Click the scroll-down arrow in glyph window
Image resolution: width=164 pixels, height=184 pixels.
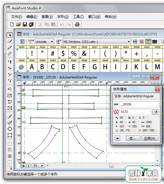pyautogui.click(x=157, y=161)
